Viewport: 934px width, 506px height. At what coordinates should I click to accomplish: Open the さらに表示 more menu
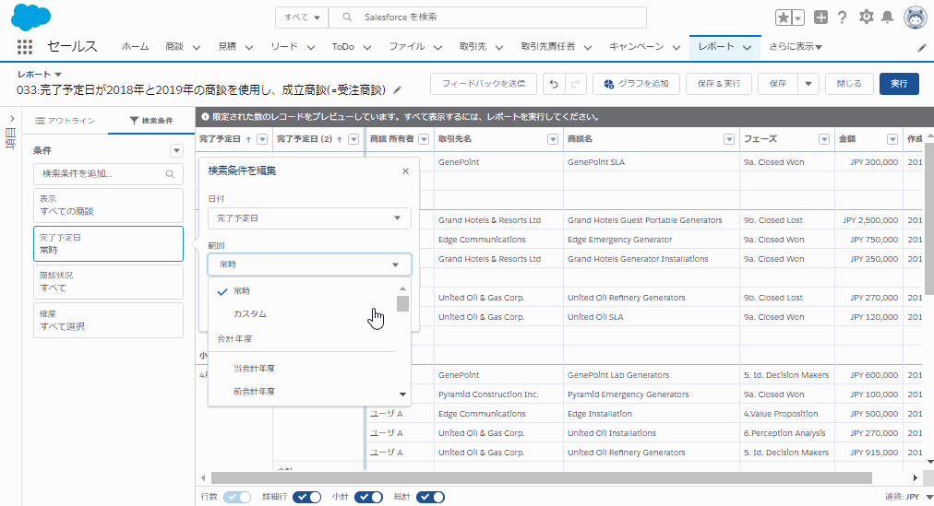tap(795, 46)
